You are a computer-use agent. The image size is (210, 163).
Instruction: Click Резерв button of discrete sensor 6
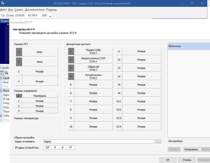pyautogui.click(x=94, y=93)
